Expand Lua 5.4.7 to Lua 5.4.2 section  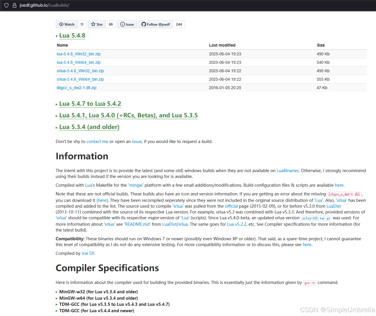pos(90,104)
